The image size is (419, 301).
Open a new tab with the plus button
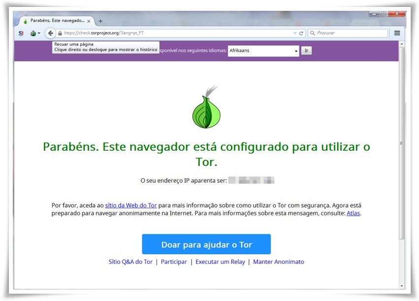100,21
